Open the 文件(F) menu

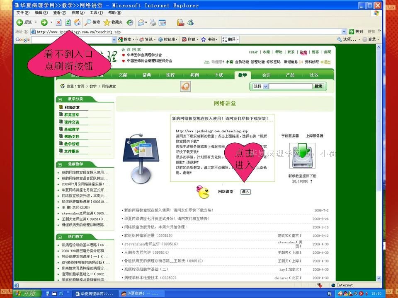pyautogui.click(x=23, y=13)
